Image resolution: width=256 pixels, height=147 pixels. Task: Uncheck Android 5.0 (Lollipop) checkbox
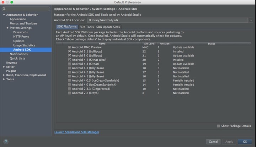pos(69,56)
